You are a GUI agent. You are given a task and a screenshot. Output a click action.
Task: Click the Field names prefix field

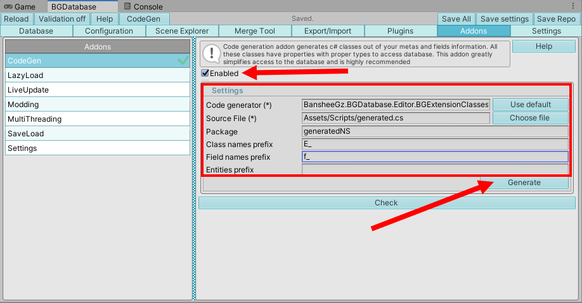[435, 157]
